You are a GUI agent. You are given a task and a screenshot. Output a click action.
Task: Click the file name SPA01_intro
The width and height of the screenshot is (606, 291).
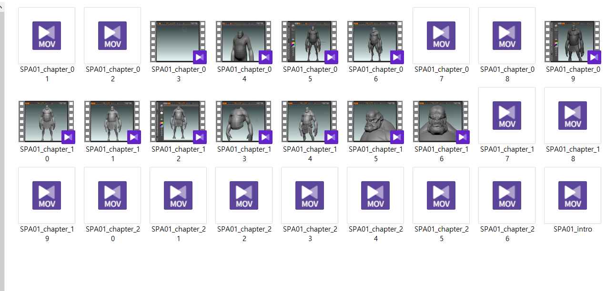[x=573, y=229]
